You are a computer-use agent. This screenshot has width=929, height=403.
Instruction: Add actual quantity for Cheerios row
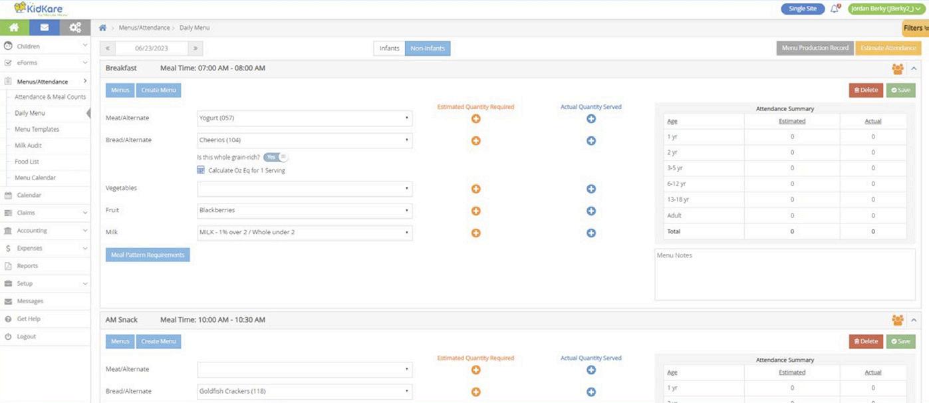tap(591, 141)
